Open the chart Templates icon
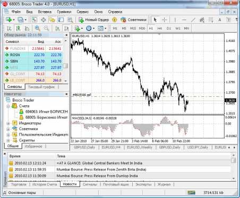 (100, 28)
